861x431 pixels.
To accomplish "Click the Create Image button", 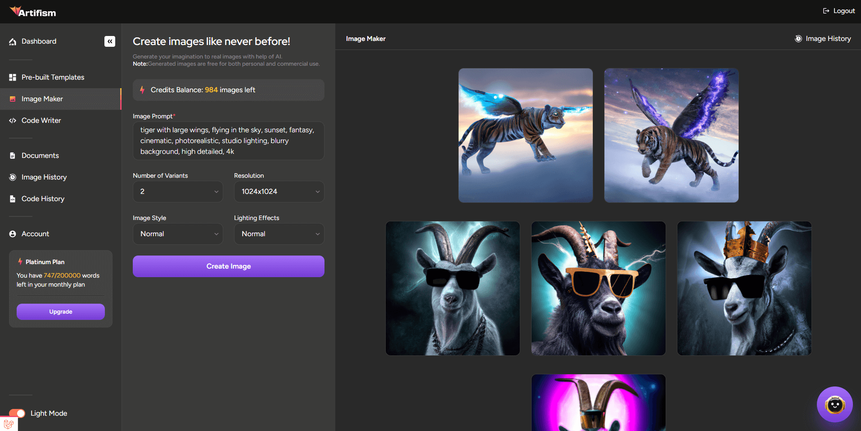I will tap(229, 266).
